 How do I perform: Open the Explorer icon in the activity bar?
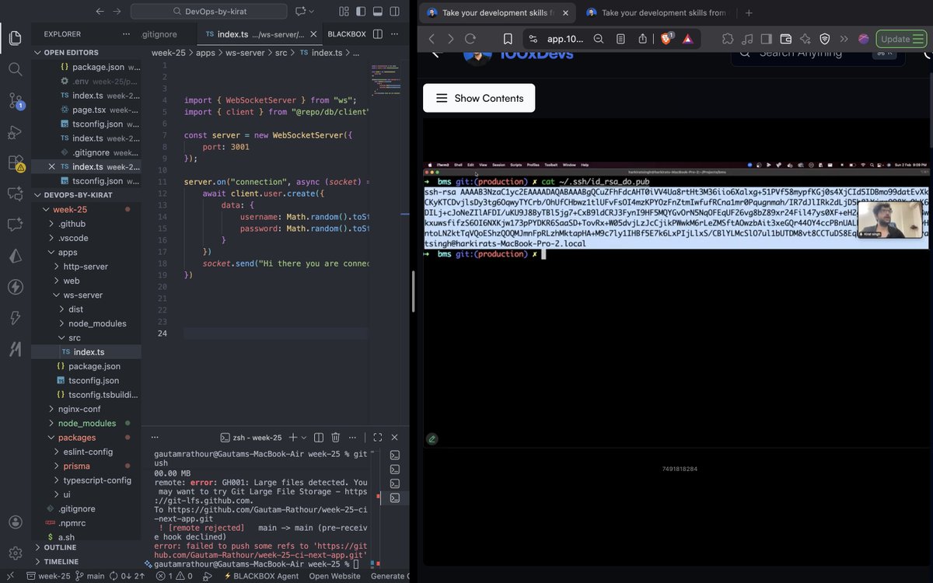pyautogui.click(x=15, y=37)
